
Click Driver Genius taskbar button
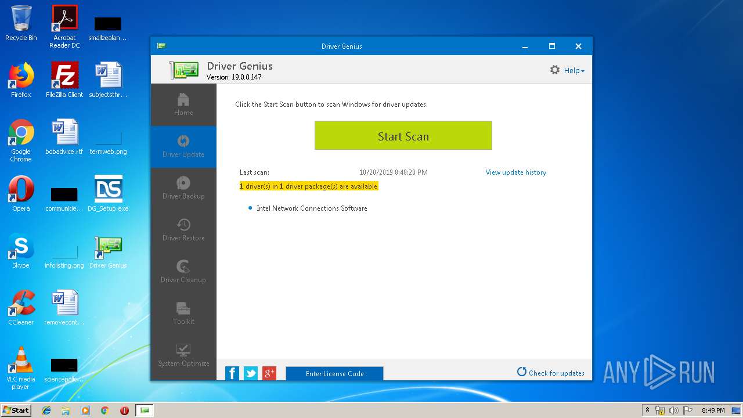(x=145, y=410)
